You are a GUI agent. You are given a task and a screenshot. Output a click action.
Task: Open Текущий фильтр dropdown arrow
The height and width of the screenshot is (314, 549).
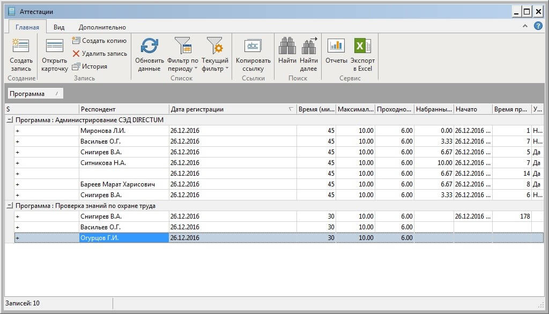227,69
